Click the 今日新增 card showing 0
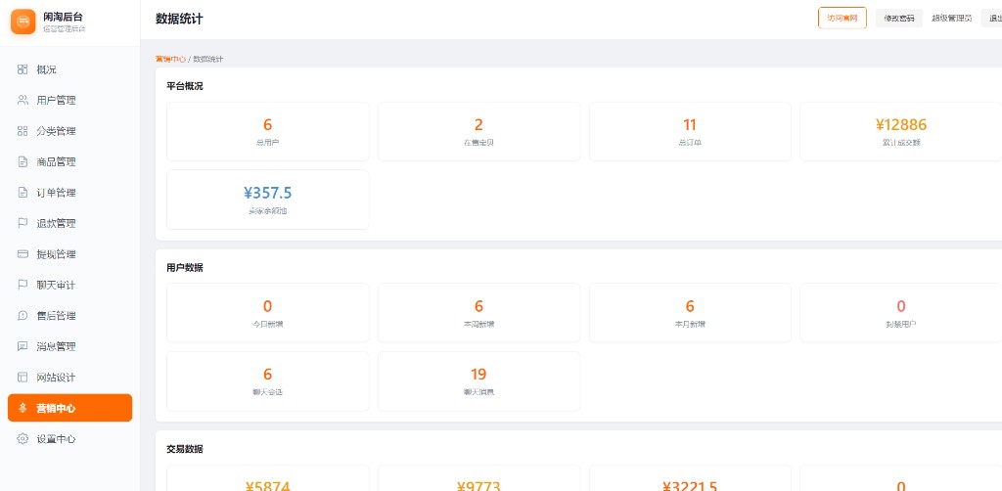 [x=268, y=313]
